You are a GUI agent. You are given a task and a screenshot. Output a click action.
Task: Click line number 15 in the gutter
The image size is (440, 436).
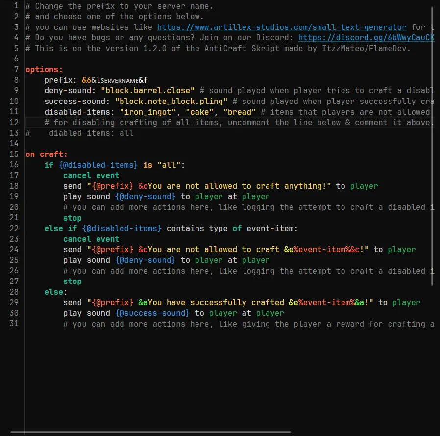[x=14, y=154]
